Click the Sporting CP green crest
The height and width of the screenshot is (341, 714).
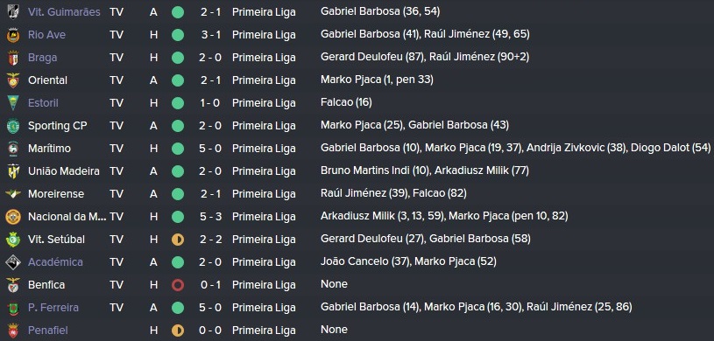click(13, 126)
